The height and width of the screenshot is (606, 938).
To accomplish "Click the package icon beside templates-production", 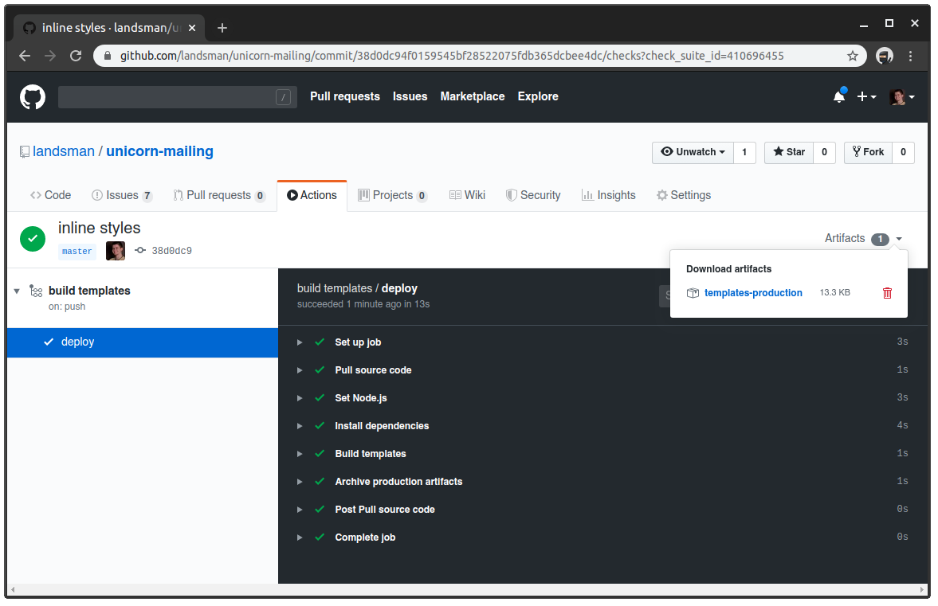I will [x=693, y=293].
